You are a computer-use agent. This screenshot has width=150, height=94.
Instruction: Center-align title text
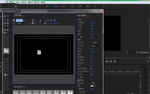tap(48, 20)
